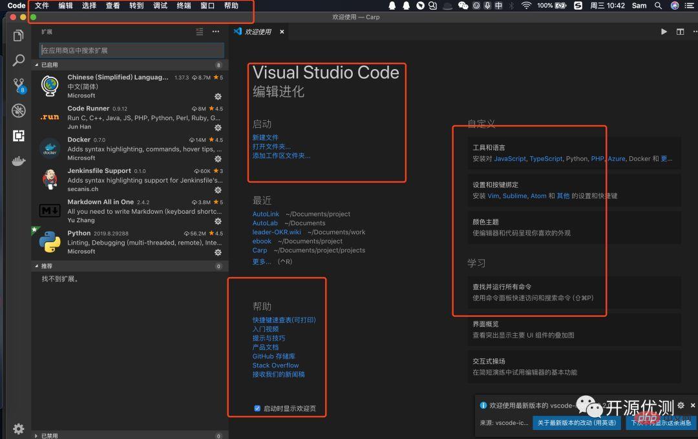This screenshot has height=439, width=698.
Task: Click JavaScript link under 工具和语言
Action: coord(510,158)
